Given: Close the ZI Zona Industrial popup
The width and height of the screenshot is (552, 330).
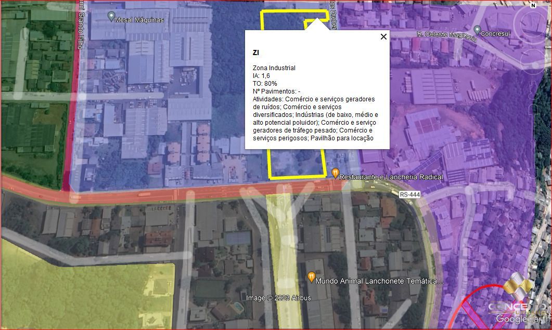Looking at the screenshot, I should [x=383, y=37].
